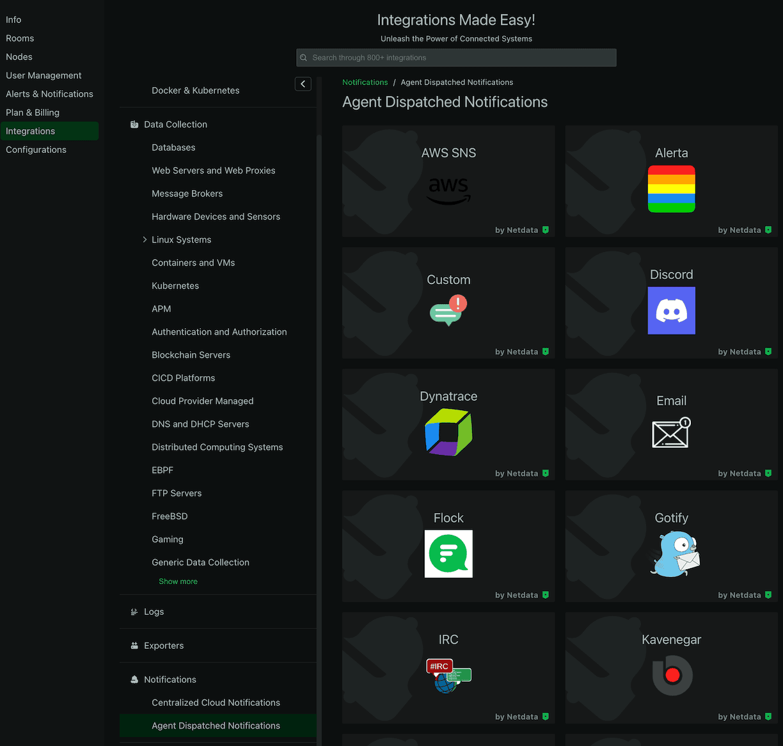
Task: Open the Kavenegar red dot logo
Action: tap(672, 676)
